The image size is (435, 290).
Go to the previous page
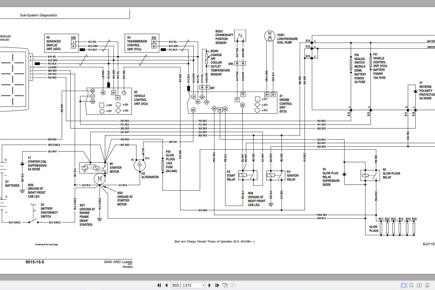click(x=166, y=285)
